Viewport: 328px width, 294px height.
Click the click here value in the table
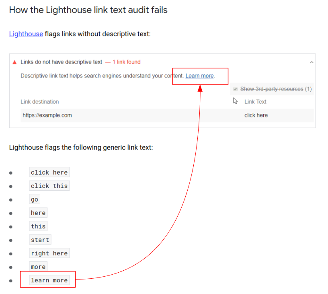(x=256, y=115)
